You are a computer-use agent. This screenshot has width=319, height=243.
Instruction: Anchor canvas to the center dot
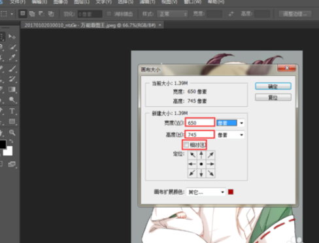[x=201, y=164]
